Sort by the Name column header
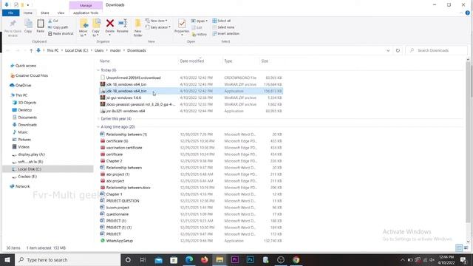This screenshot has height=266, width=473. coord(105,61)
